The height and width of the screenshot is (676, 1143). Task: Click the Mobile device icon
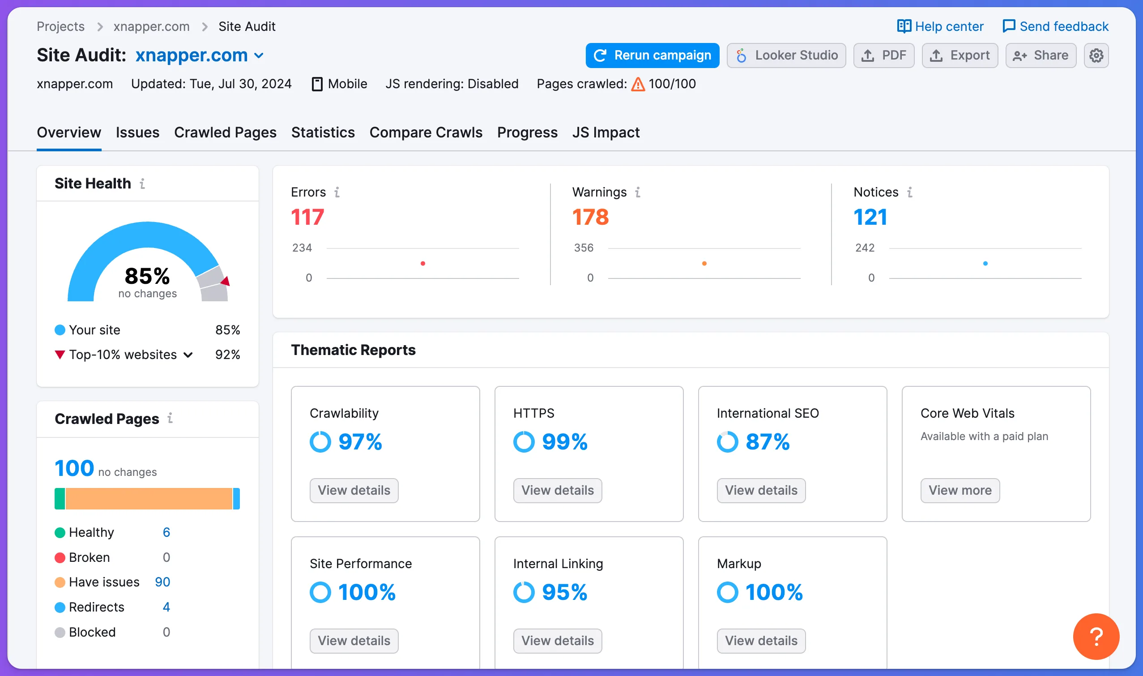[x=317, y=84]
